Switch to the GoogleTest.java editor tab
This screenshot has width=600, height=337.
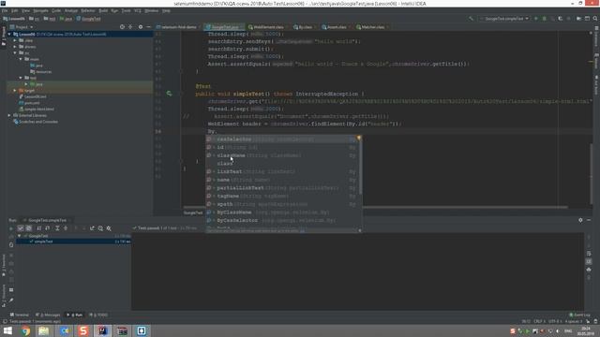(x=225, y=27)
